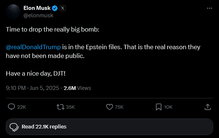Screen dimensions: 219x138
Task: Click the Elon Musk display name
Action: 37,8
